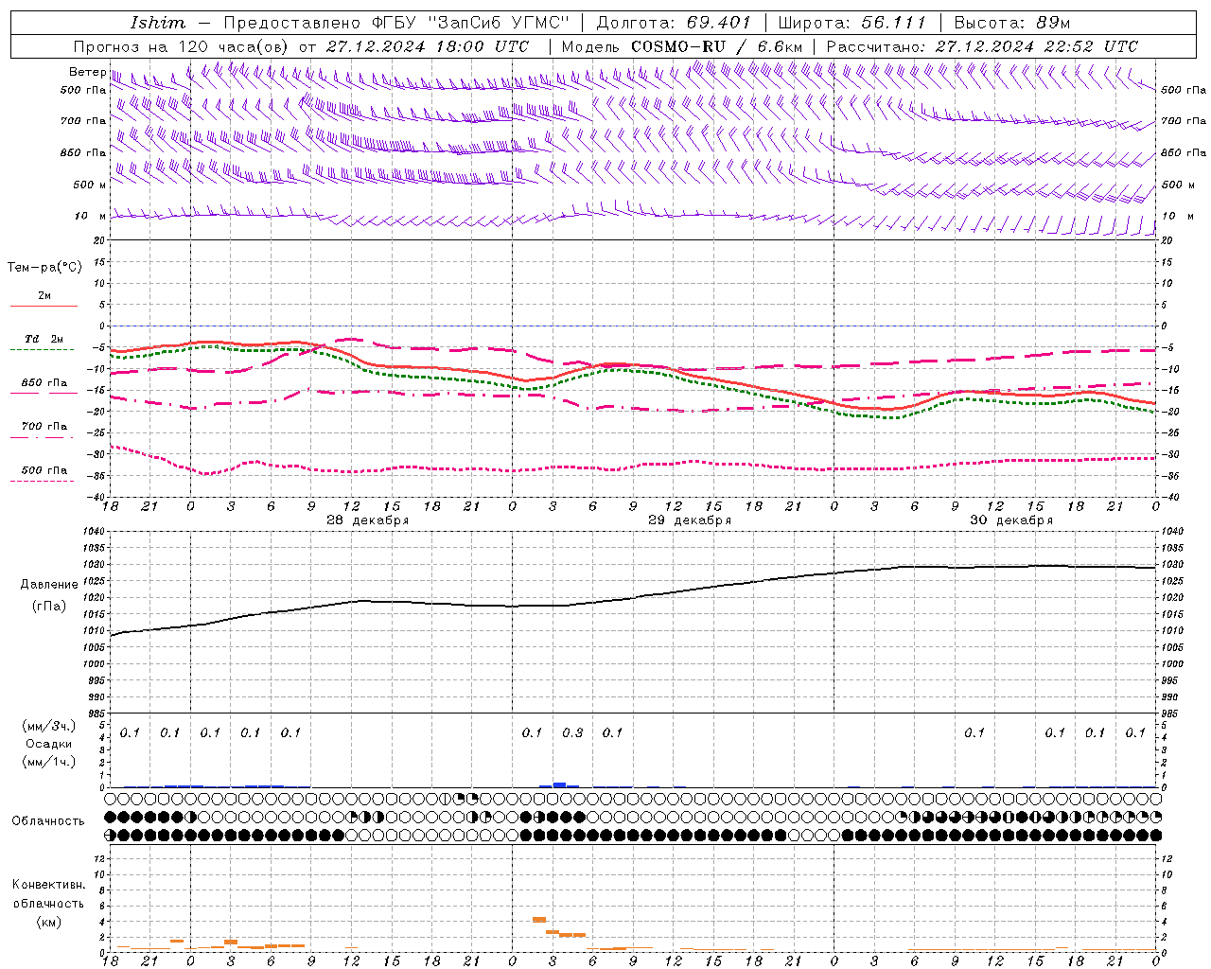Click the dashed line sample under Td 2м

(42, 349)
